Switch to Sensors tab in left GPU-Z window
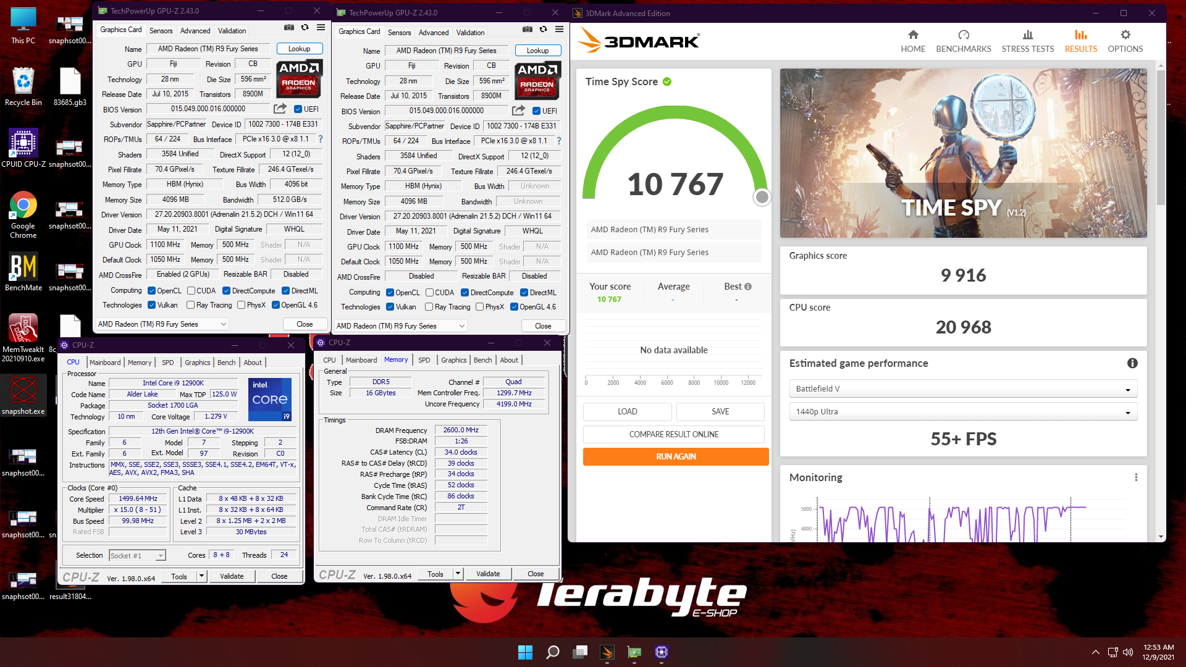 click(161, 31)
